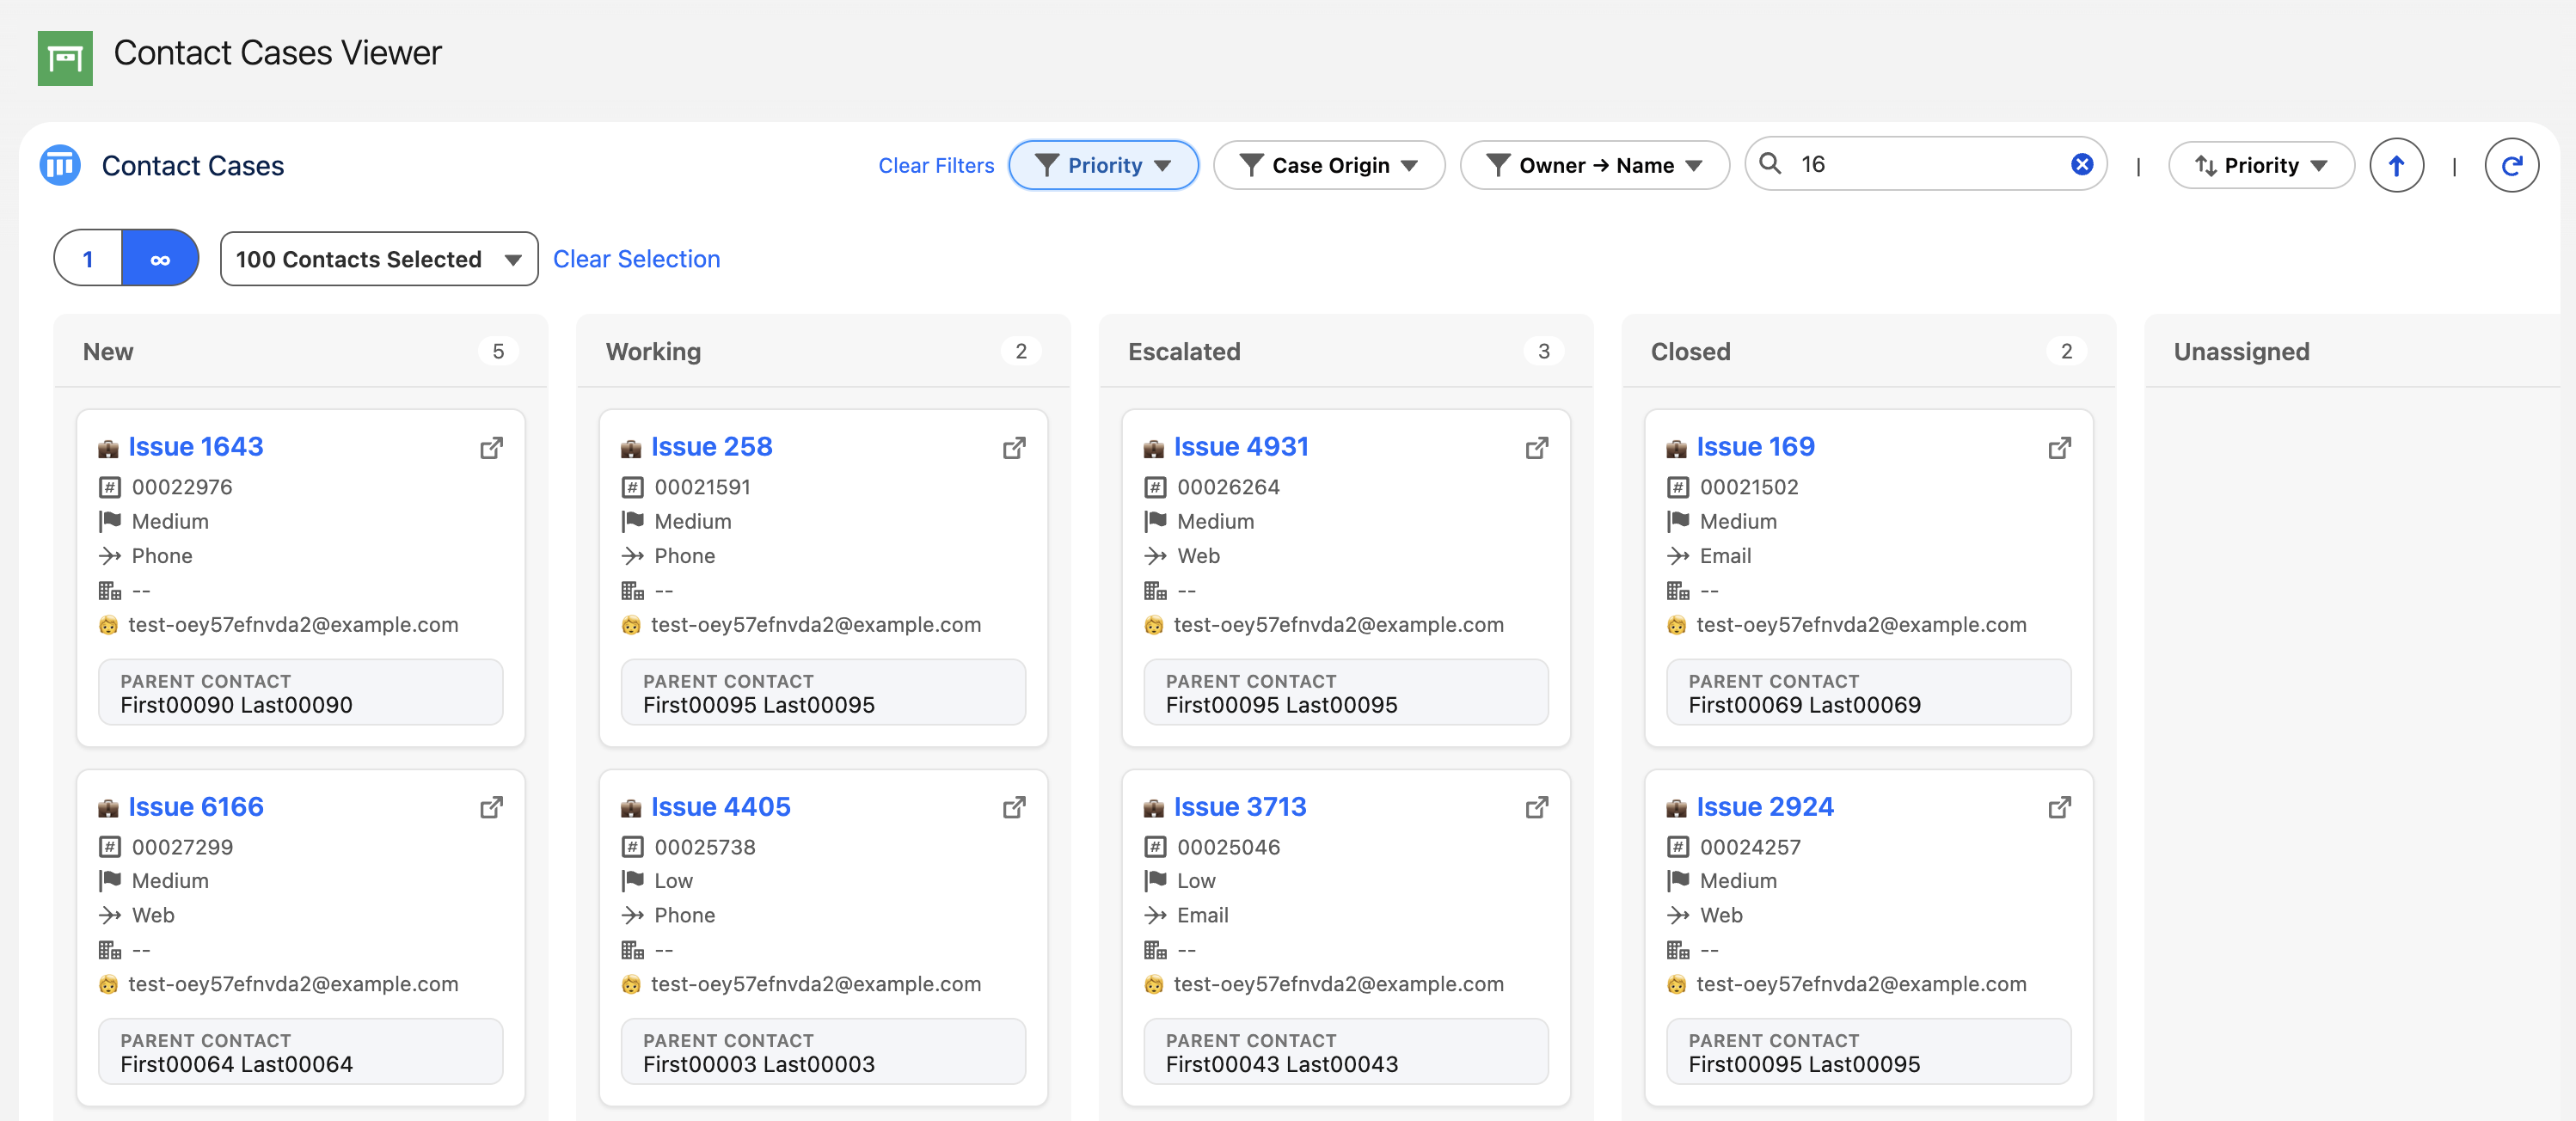Open Issue 1643 title link

(196, 447)
